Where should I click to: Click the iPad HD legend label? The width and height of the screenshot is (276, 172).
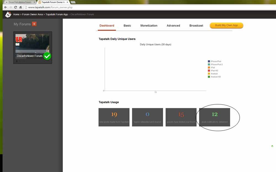coord(214,71)
